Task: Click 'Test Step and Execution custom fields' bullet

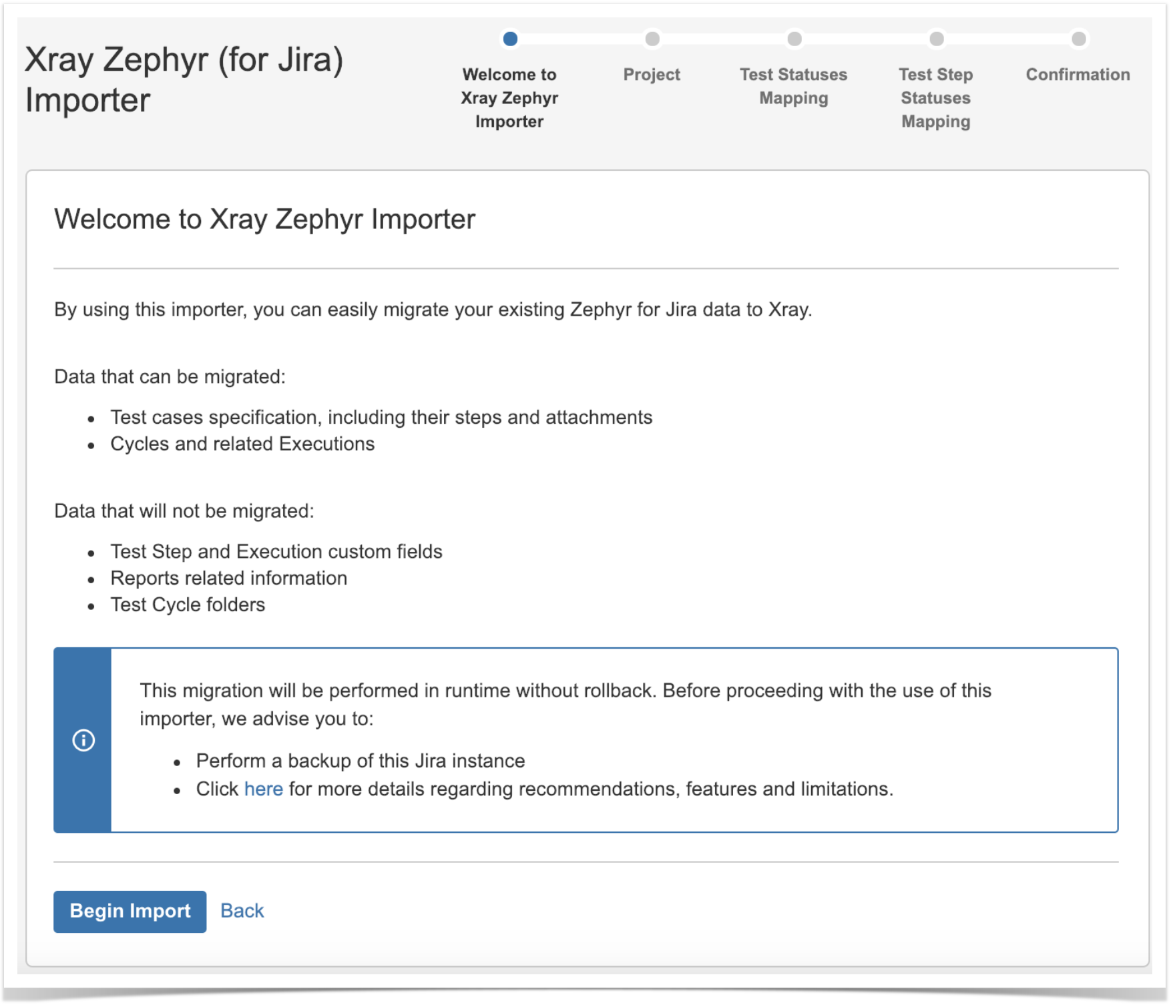Action: [276, 551]
